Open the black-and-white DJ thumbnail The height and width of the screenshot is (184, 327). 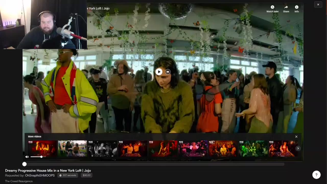[102, 148]
